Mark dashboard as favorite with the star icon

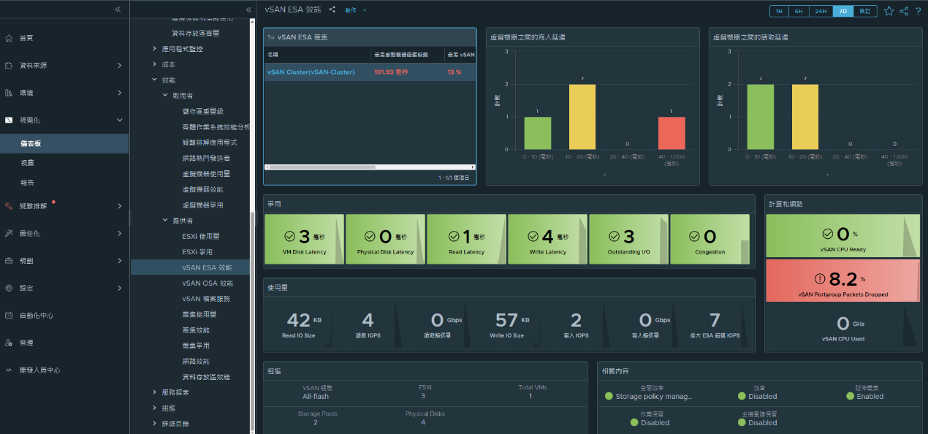coord(889,11)
